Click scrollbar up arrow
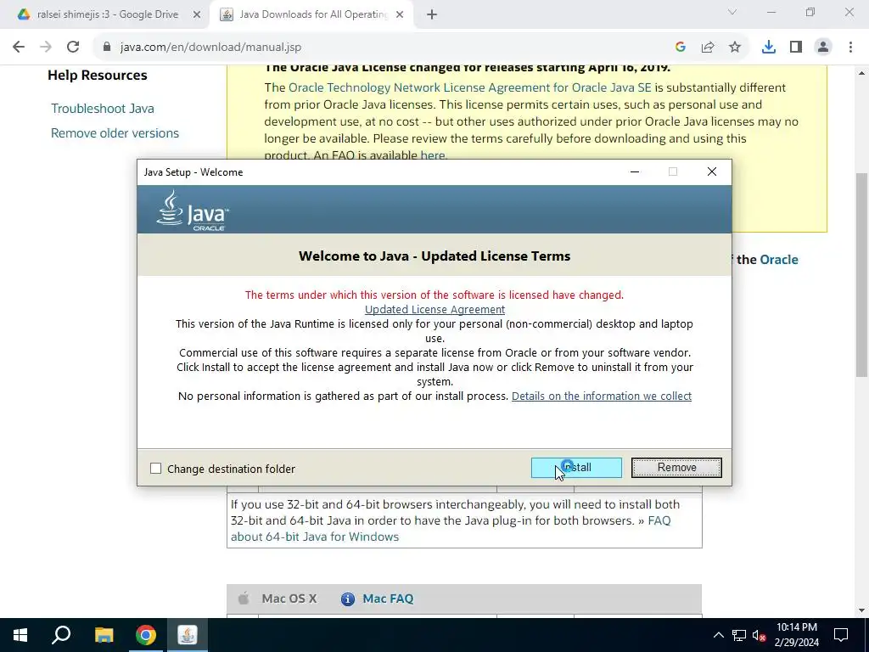The image size is (869, 652). coord(861,72)
